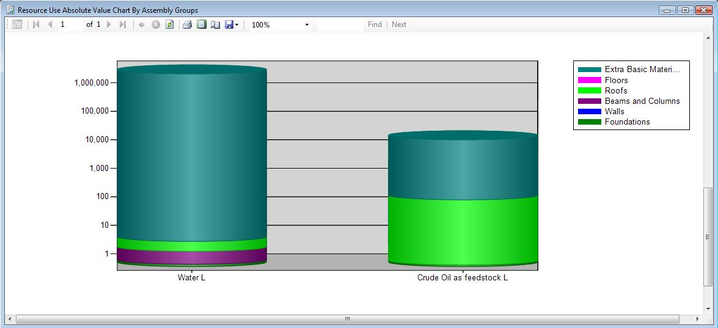718x328 pixels.
Task: Click the vertical scrollbar down arrow
Action: (708, 309)
